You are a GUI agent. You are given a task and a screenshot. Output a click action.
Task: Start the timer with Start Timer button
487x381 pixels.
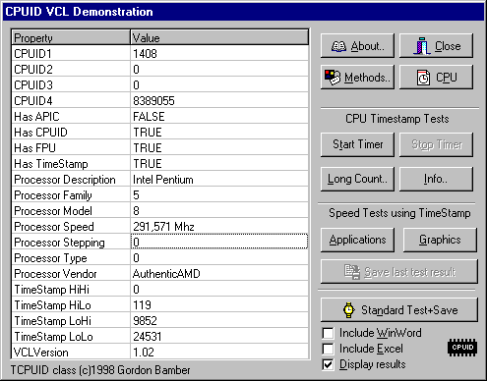(x=357, y=144)
